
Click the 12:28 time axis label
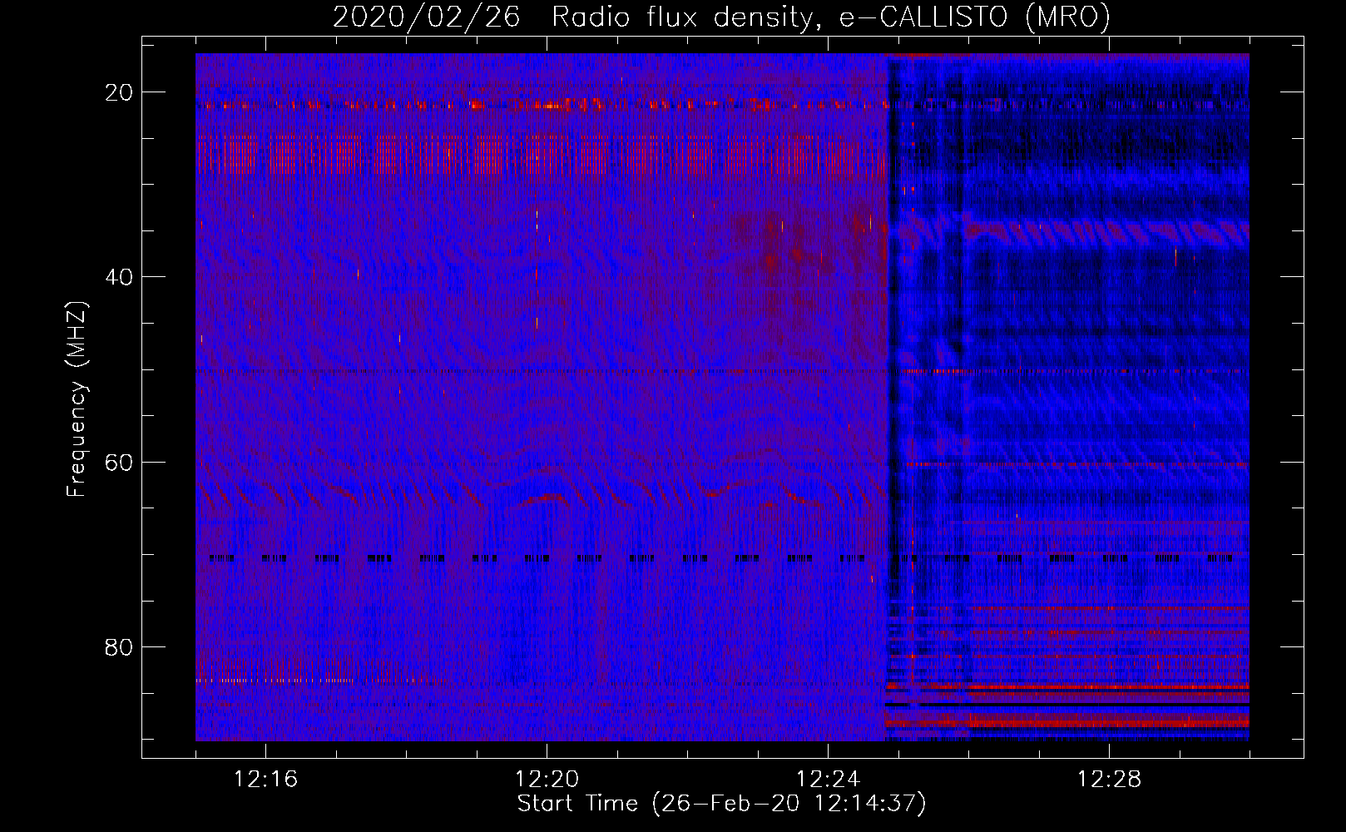[x=1109, y=780]
